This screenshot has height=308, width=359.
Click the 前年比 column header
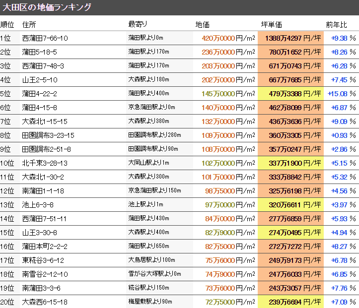[x=336, y=24]
